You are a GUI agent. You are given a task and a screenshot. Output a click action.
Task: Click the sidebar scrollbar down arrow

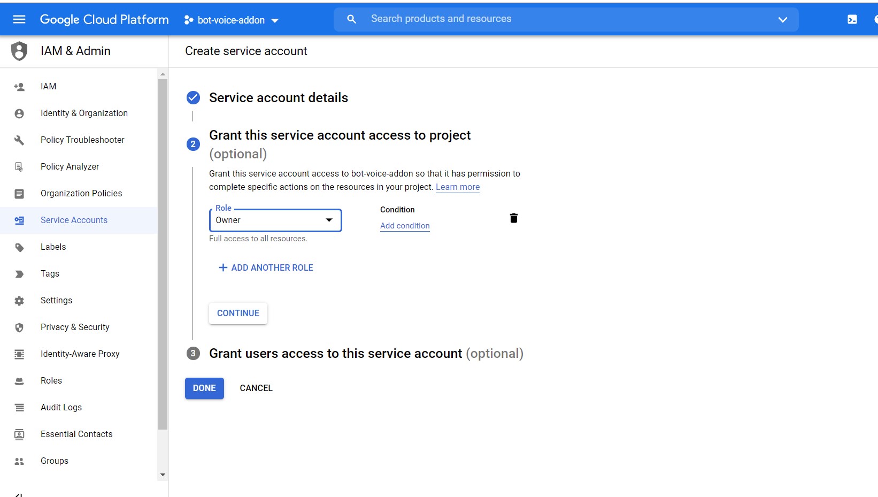click(x=163, y=475)
